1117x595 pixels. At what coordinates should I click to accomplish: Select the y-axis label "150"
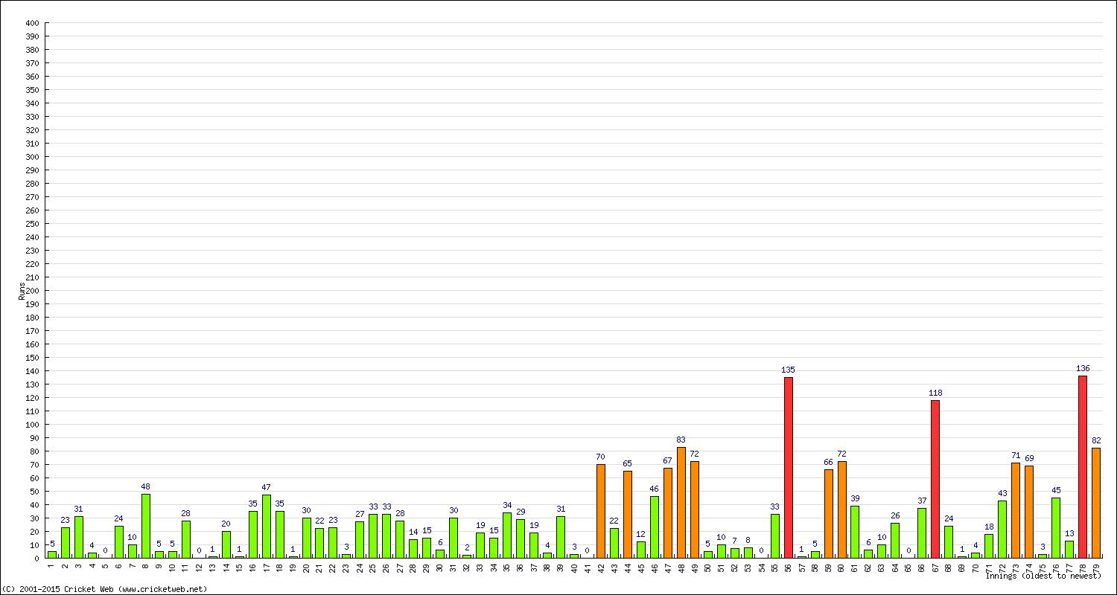point(32,358)
